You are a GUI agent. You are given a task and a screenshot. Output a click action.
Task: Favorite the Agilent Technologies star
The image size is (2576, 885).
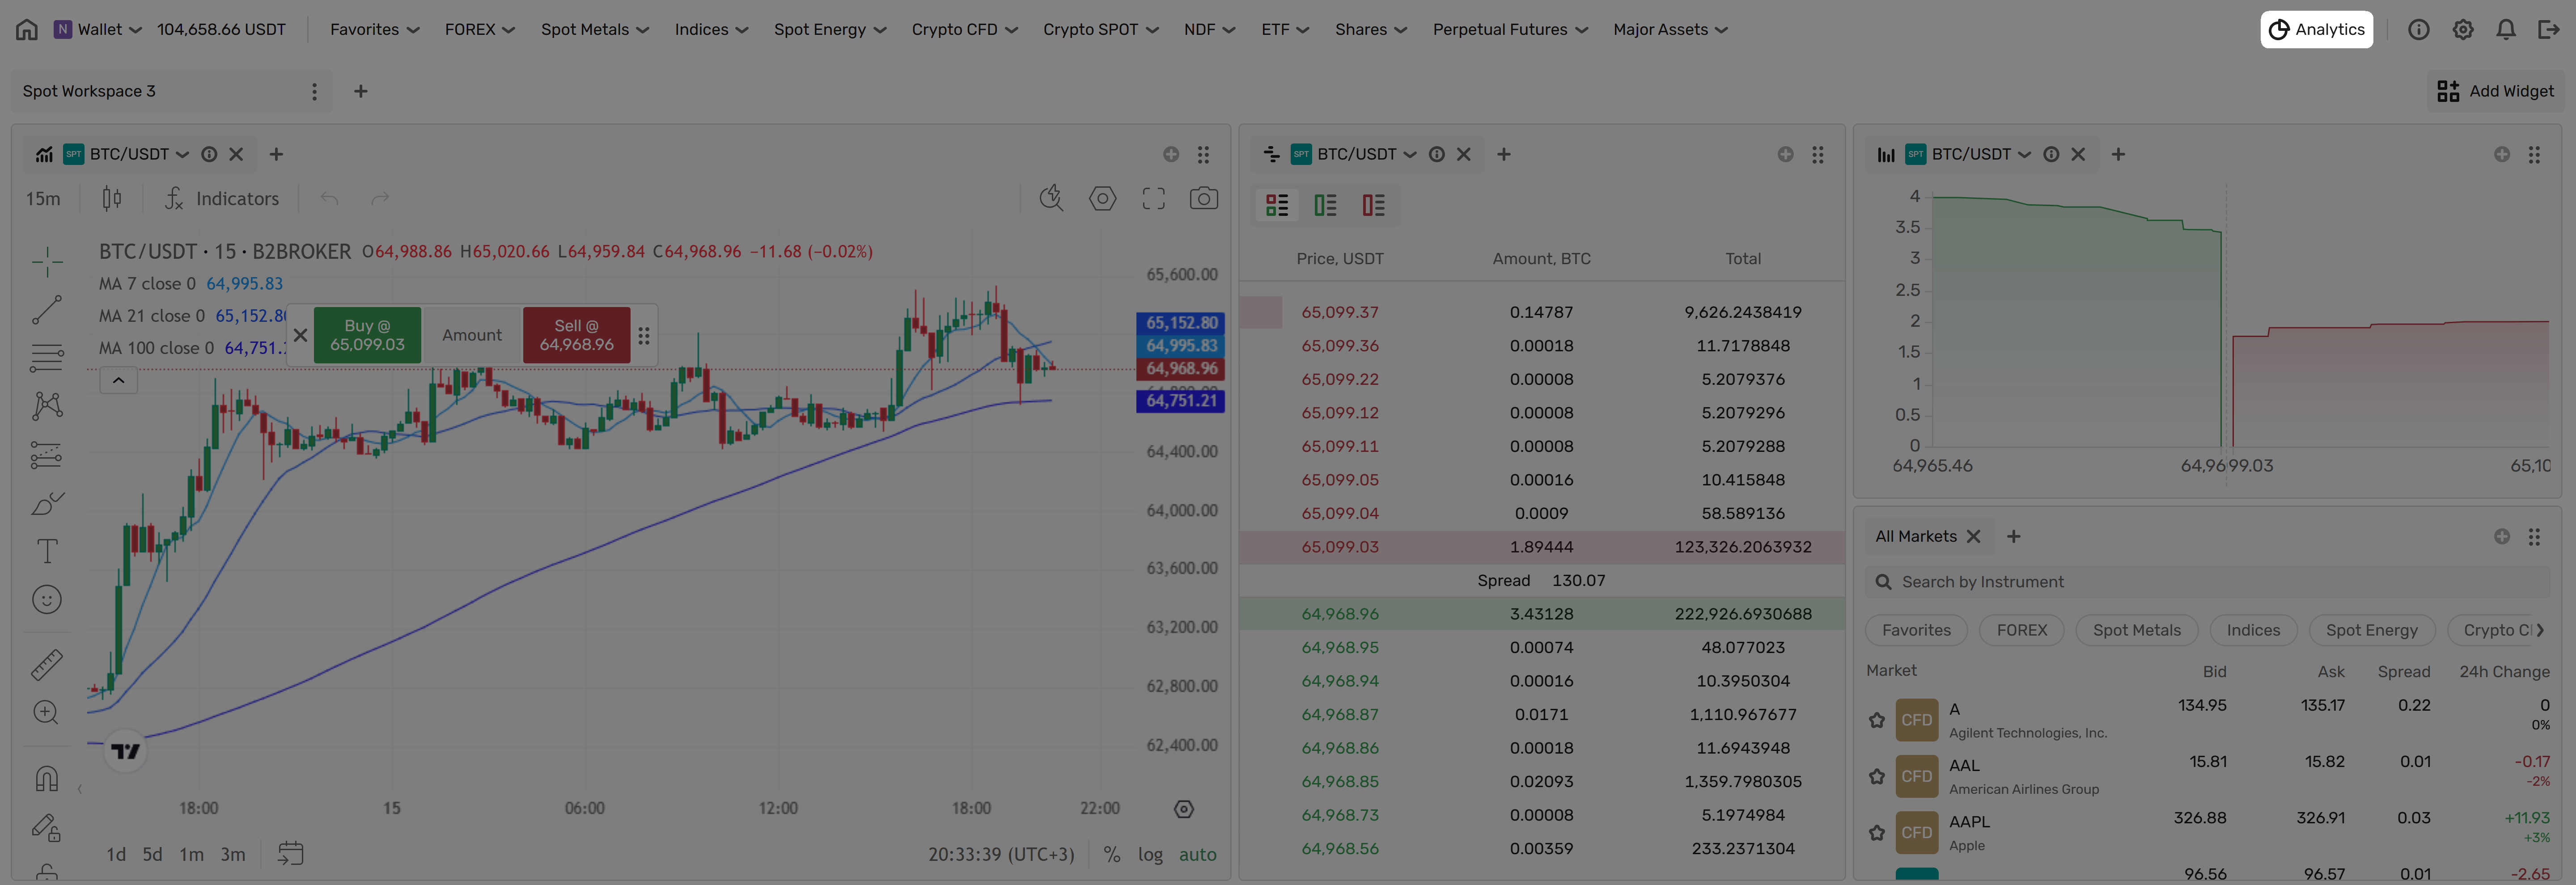tap(1877, 720)
